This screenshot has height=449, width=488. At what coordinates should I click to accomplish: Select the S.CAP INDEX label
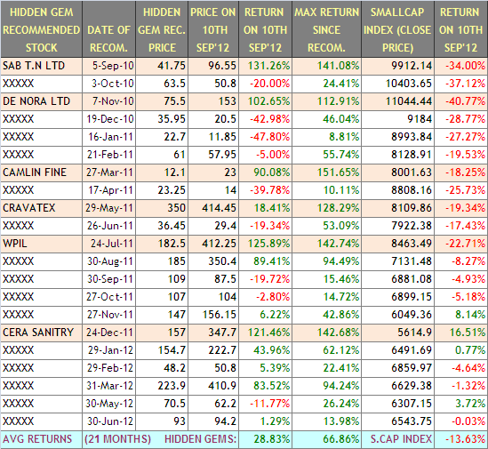[401, 439]
